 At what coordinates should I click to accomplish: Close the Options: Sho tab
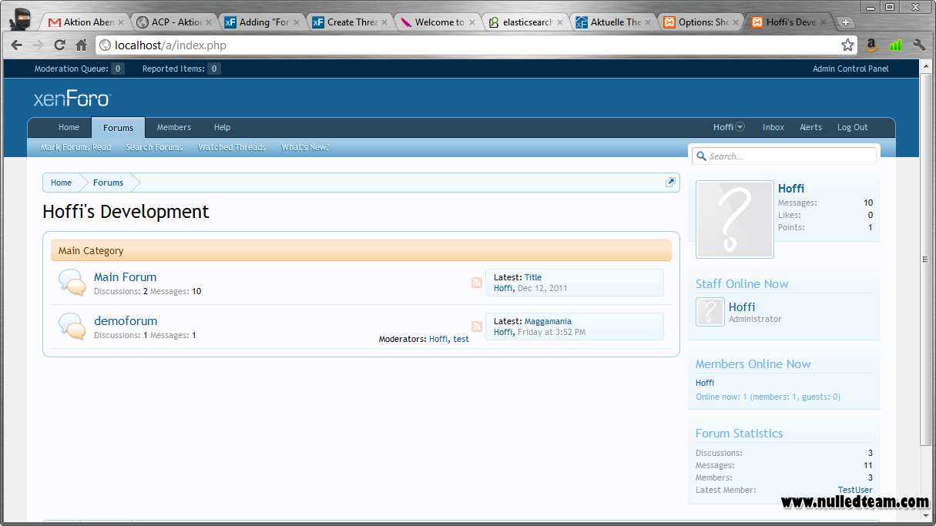pos(736,22)
